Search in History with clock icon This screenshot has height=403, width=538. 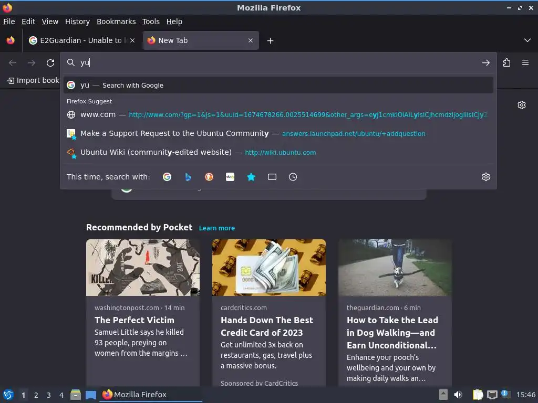[x=293, y=177]
